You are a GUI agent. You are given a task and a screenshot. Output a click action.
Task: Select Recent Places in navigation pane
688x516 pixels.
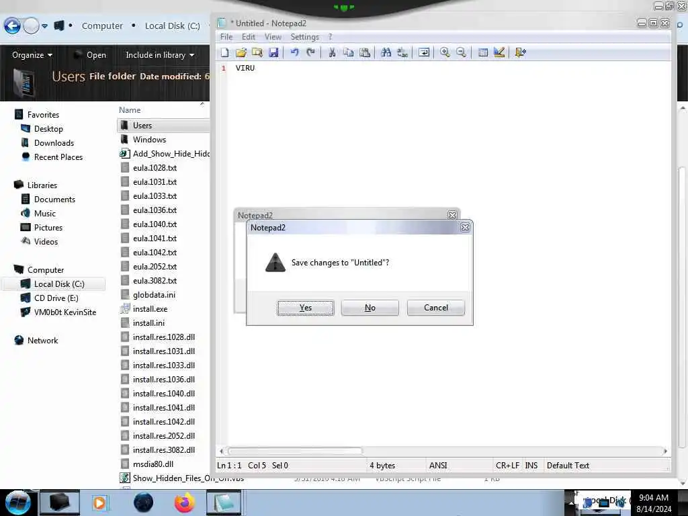click(x=58, y=157)
